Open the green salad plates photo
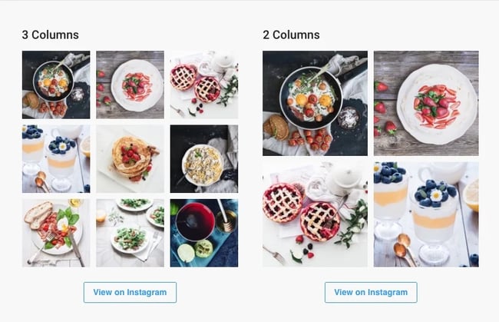This screenshot has height=322, width=499. click(130, 233)
